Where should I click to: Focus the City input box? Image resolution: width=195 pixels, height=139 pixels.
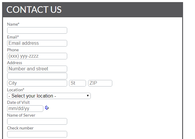[x=37, y=83]
